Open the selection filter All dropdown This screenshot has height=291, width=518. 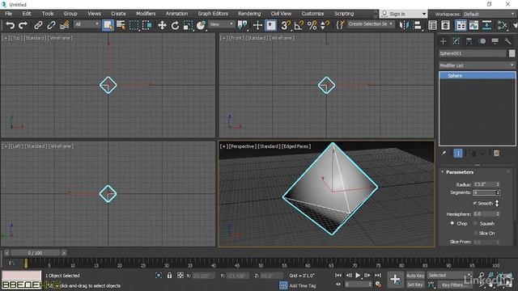[x=87, y=24]
